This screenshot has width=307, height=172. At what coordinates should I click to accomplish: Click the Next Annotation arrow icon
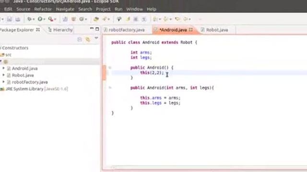[155, 19]
